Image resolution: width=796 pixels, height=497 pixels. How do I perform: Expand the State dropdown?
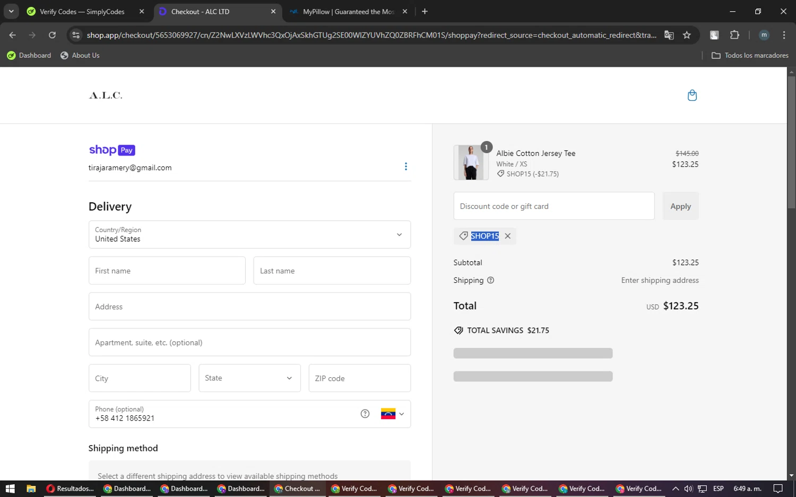pos(249,378)
